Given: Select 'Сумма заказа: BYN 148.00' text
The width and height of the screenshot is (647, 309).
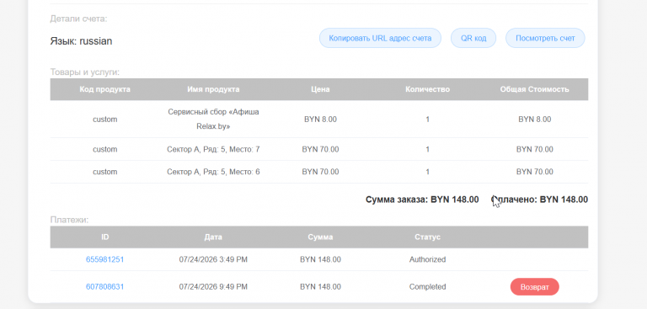Looking at the screenshot, I should pos(422,200).
